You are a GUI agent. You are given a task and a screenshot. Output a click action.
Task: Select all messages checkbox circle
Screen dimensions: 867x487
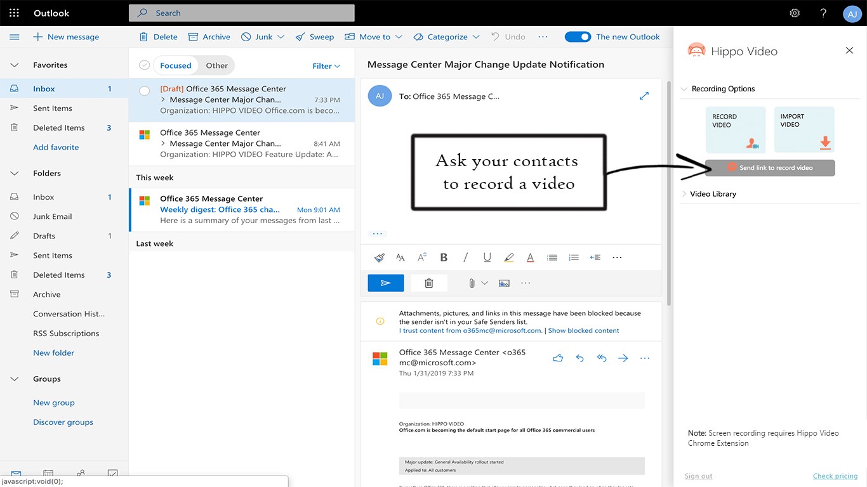coord(145,65)
